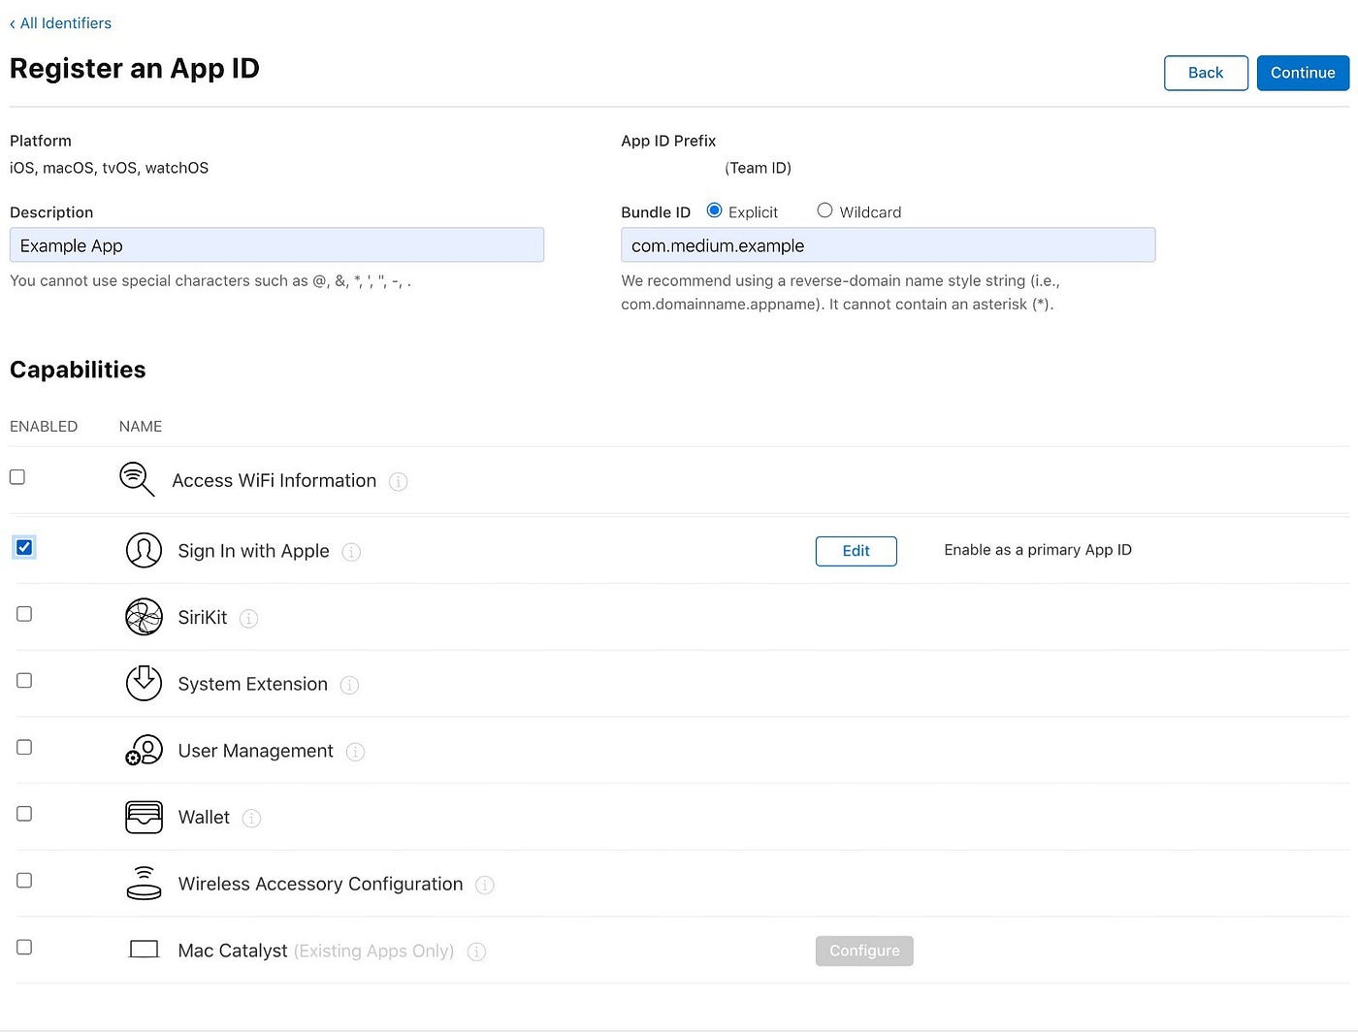Click the Wireless Accessory Configuration icon
Screen dimensions: 1358x1034
pos(144,883)
